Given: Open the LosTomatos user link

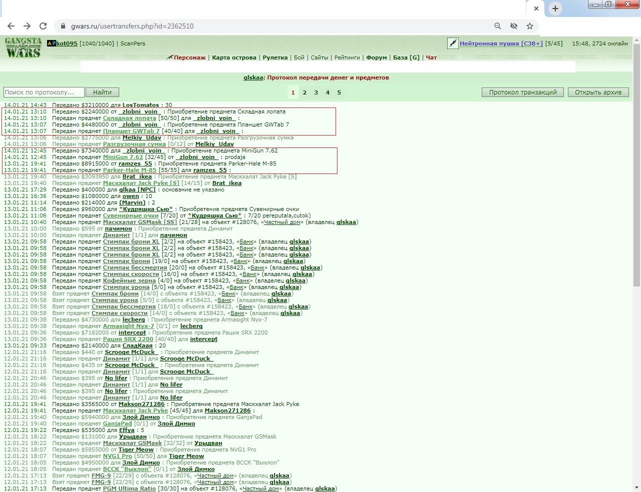Looking at the screenshot, I should (141, 105).
